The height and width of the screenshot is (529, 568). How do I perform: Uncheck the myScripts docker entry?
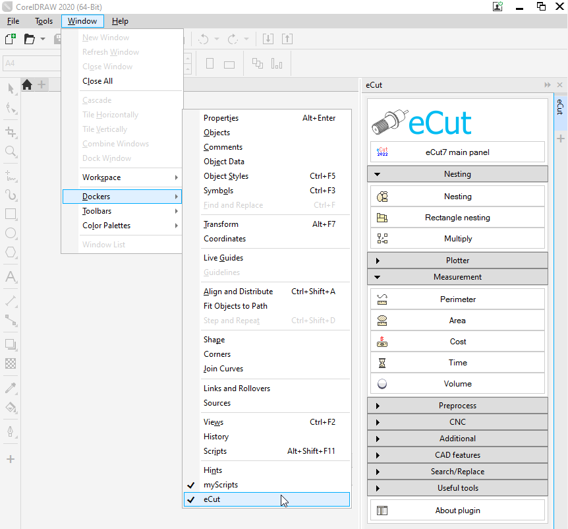point(220,485)
